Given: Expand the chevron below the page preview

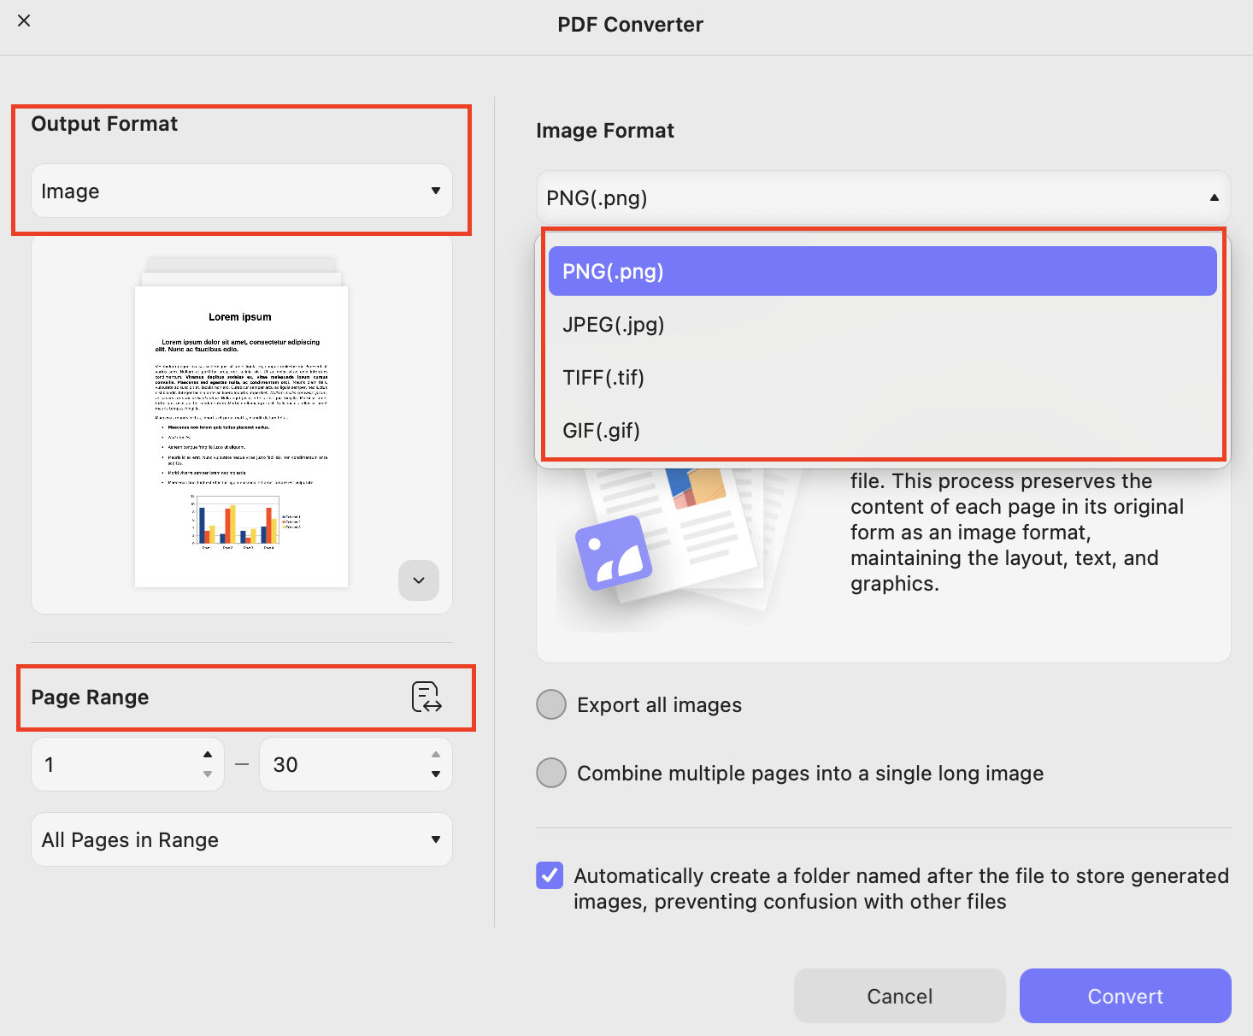Looking at the screenshot, I should pos(418,580).
